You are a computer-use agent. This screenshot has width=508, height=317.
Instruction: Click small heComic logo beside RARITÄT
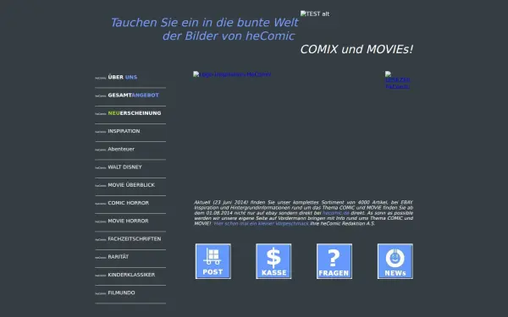pyautogui.click(x=101, y=258)
